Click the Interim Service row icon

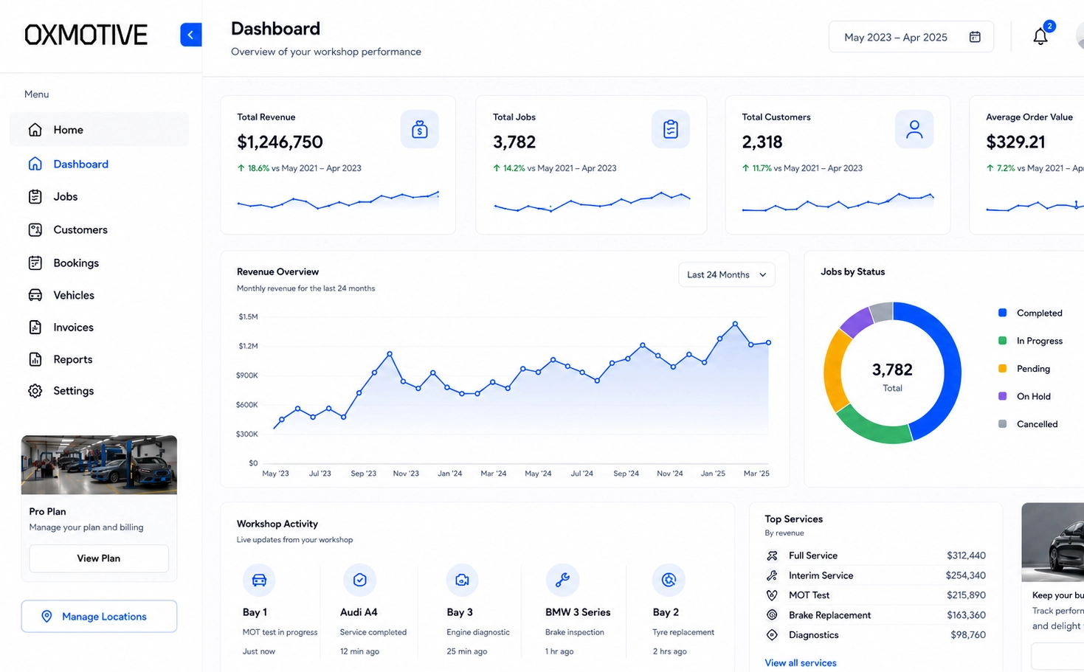pos(772,575)
